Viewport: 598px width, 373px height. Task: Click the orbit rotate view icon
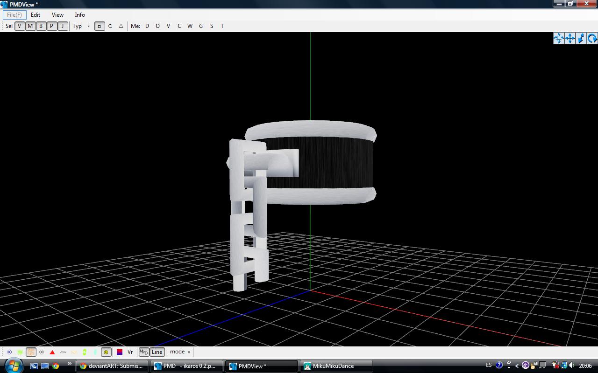[559, 38]
